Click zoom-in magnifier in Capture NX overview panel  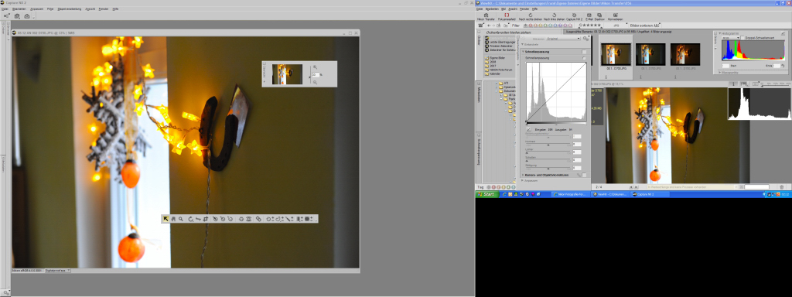[x=316, y=67]
